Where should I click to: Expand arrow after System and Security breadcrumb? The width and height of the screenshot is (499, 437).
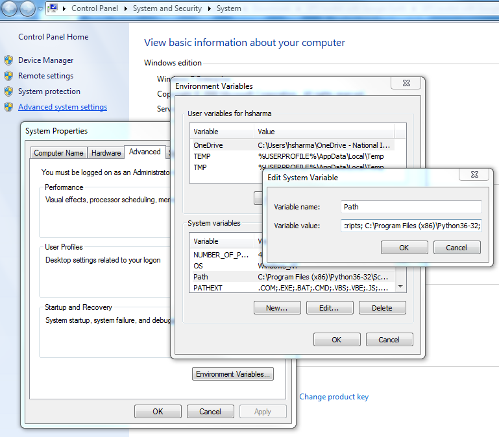pos(210,8)
